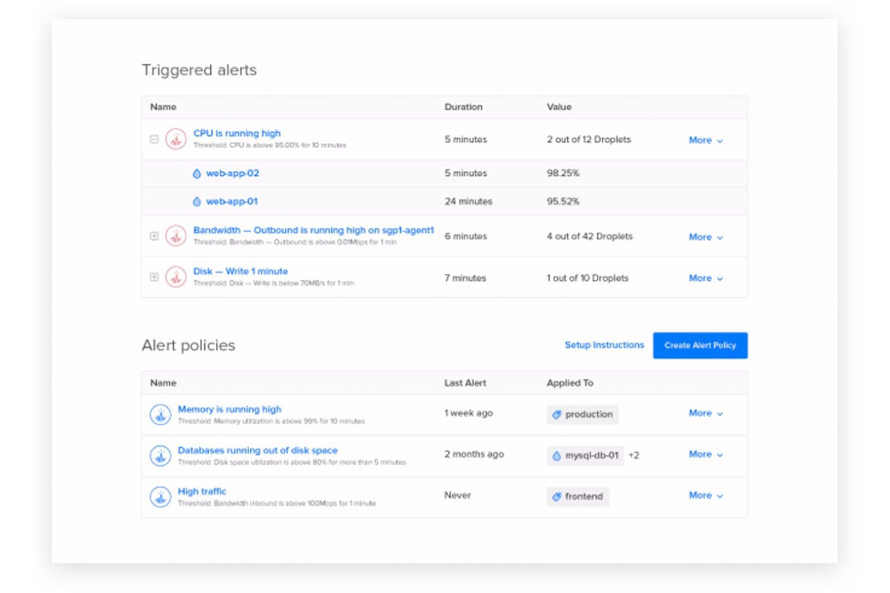Select the mysql-db-01 resource chip

coord(585,456)
